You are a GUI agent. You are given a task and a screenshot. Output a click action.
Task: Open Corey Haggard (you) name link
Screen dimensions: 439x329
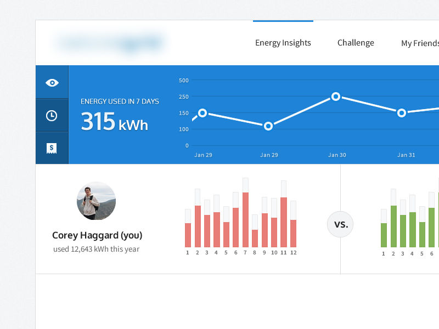coord(97,235)
